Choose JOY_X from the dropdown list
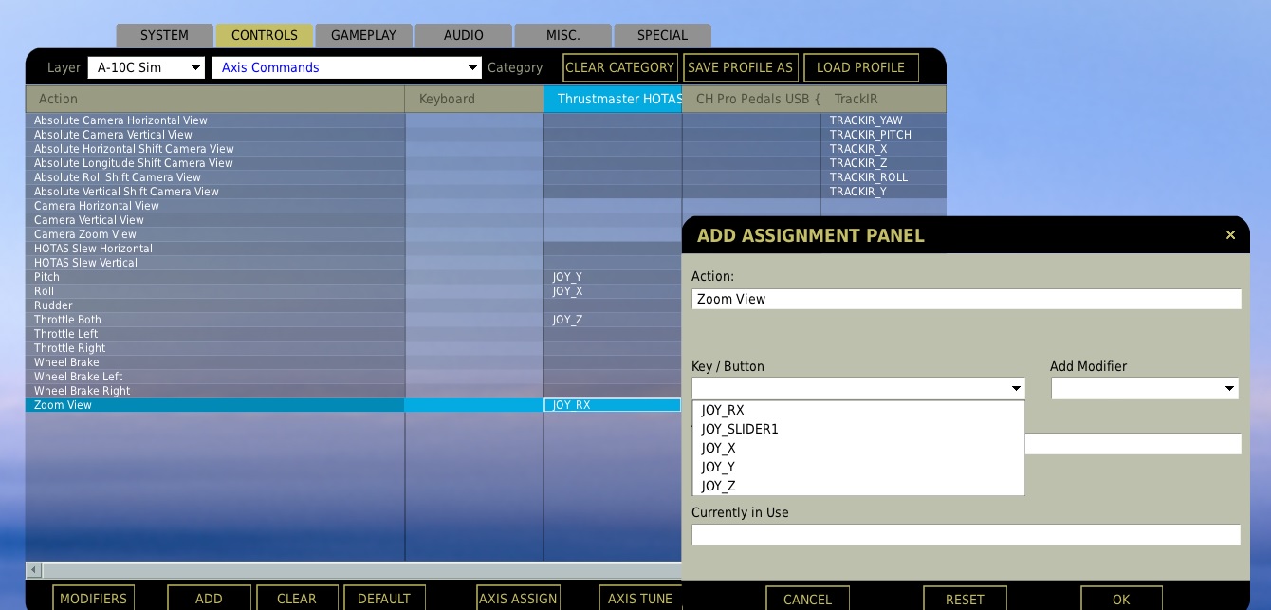 click(x=858, y=448)
